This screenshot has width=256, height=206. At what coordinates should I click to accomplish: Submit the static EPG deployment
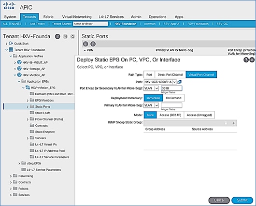coord(242,200)
